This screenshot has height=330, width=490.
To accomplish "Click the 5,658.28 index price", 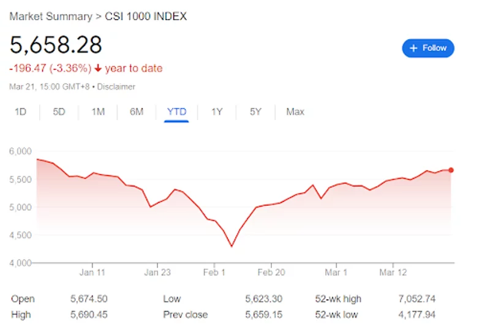I will (56, 45).
